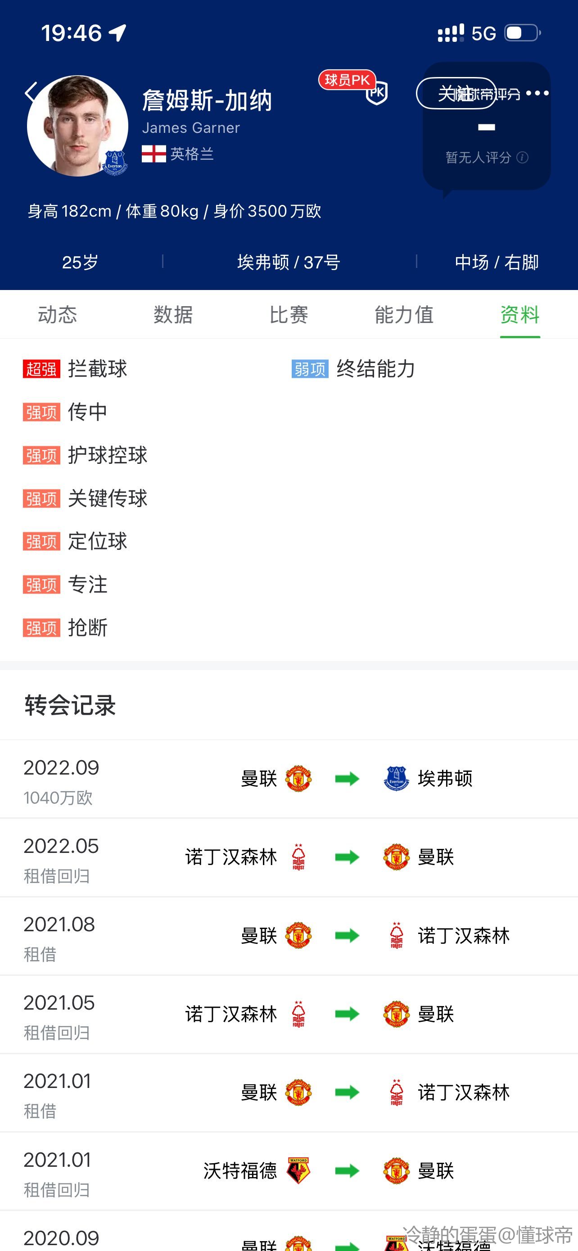The image size is (578, 1251).
Task: Tap the 埃弗顿 / 37号 team link
Action: (x=289, y=262)
